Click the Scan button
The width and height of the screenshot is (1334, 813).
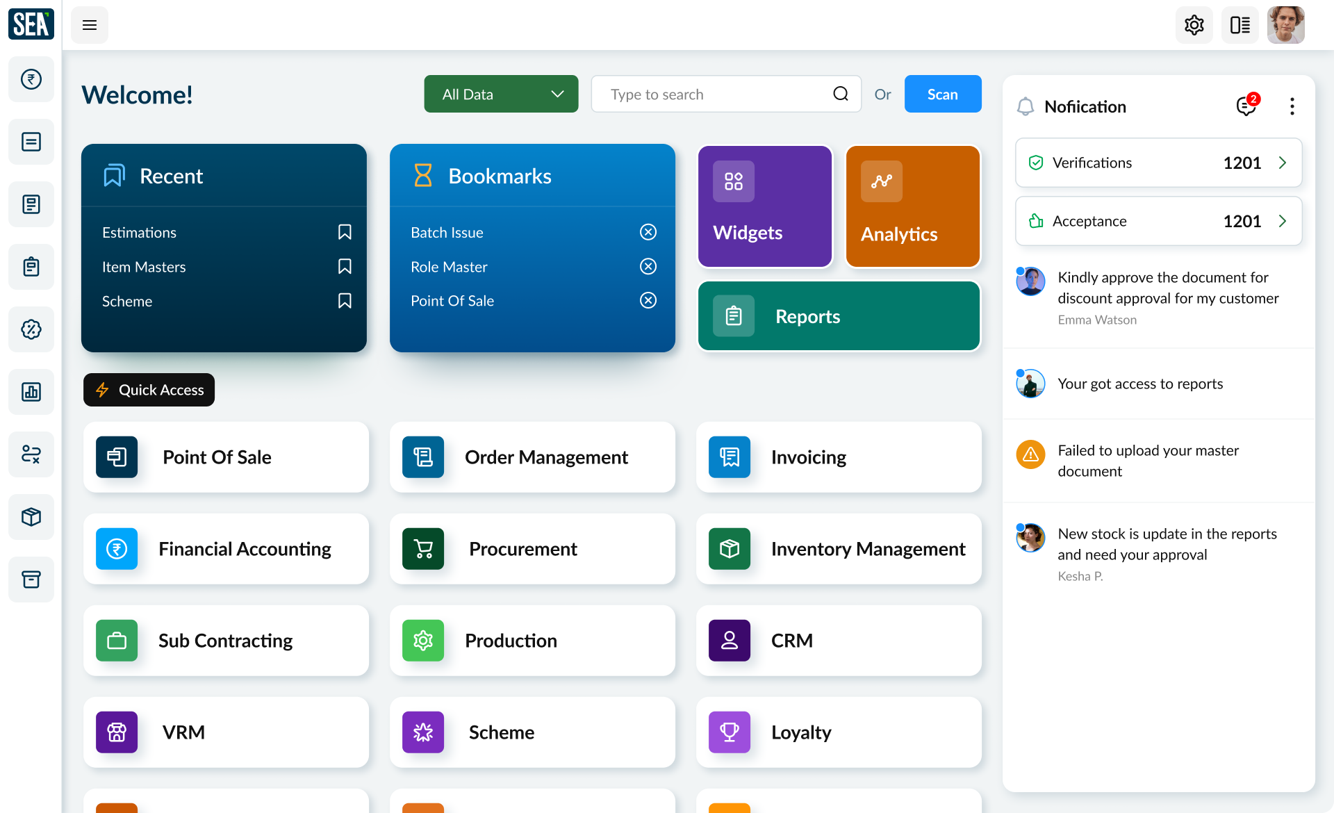click(x=943, y=94)
